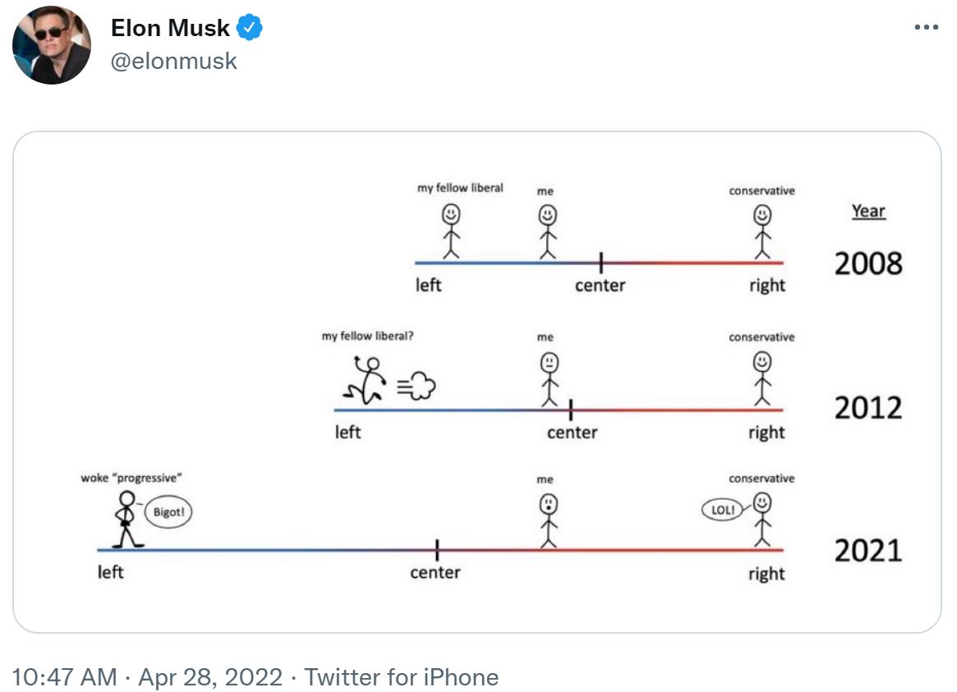Image resolution: width=957 pixels, height=692 pixels.
Task: Open the three-dot more options menu
Action: [x=926, y=28]
